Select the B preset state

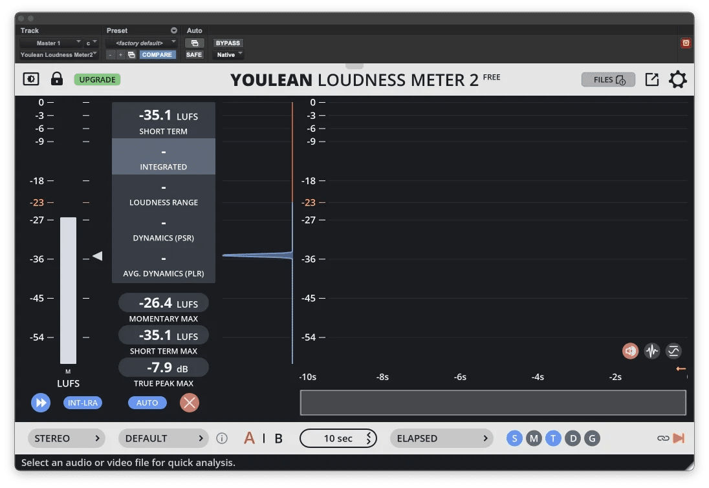tap(279, 438)
